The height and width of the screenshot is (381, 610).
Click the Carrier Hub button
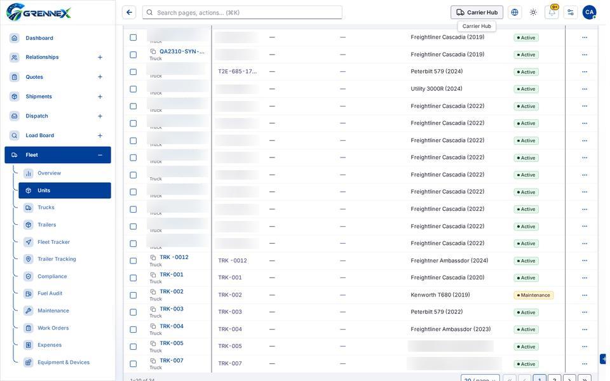click(477, 13)
